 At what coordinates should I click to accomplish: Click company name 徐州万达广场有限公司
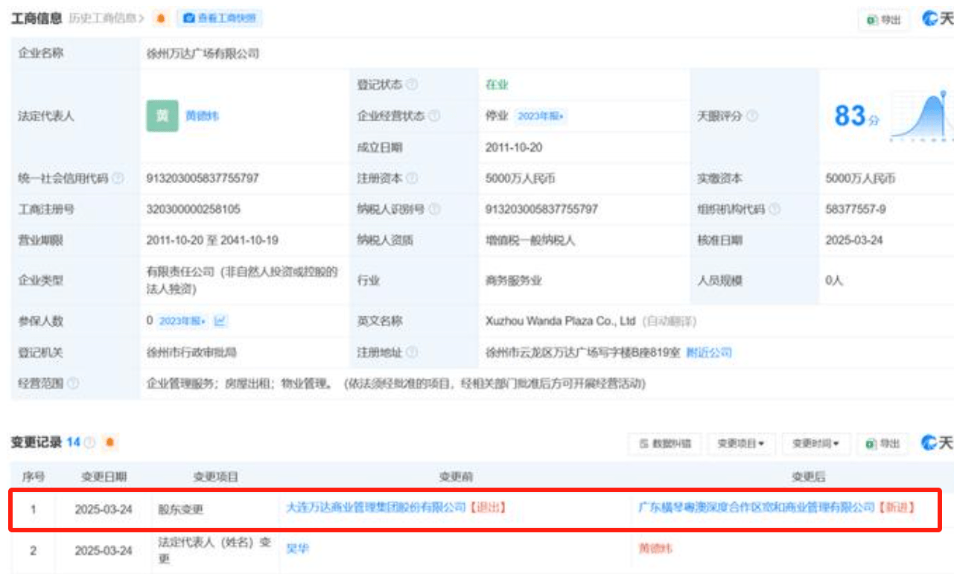coord(203,54)
